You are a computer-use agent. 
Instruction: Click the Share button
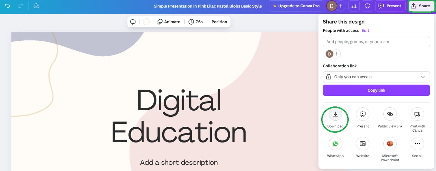421,6
